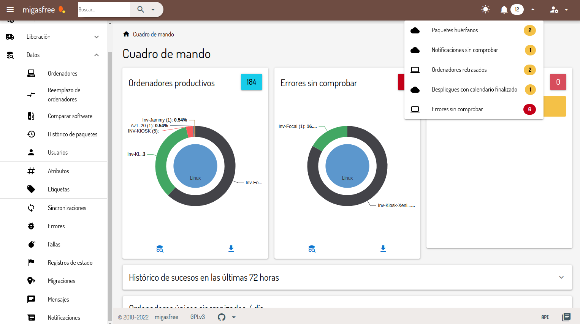The height and width of the screenshot is (324, 580).
Task: Click cloud icon beside Paquetes huérfanos
Action: tap(415, 30)
